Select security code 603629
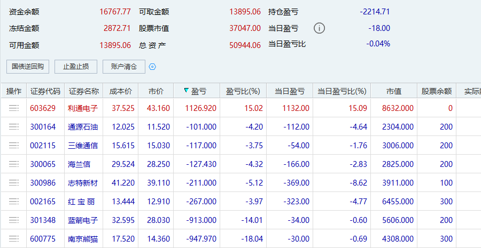Image resolution: width=481 pixels, height=248 pixels. coord(43,108)
